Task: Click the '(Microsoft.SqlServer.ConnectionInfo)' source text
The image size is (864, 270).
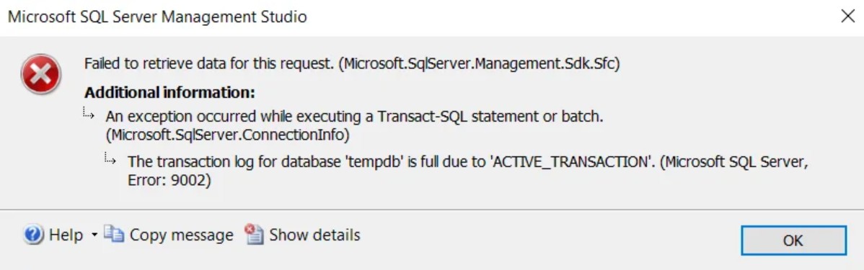Action: click(x=227, y=134)
